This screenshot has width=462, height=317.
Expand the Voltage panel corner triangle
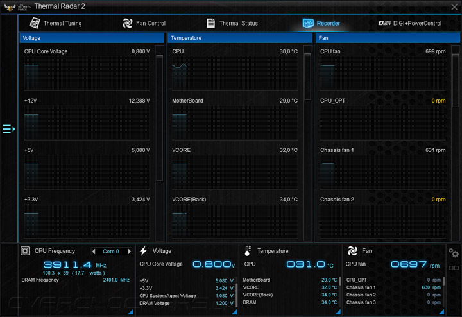pyautogui.click(x=235, y=311)
